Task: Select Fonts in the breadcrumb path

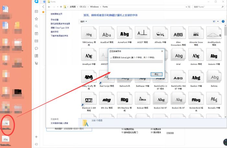Action: [x=105, y=7]
